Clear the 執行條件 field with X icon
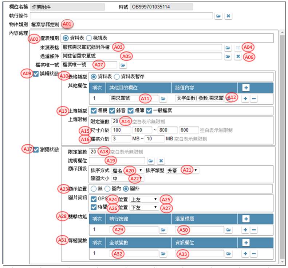 (x=228, y=16)
